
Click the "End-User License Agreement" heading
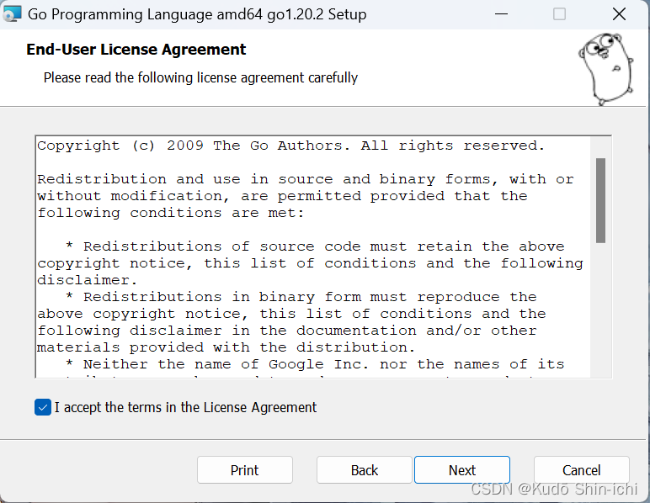pos(136,50)
